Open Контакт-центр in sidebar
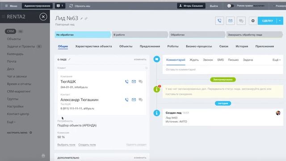286x161 pixels. (x=18, y=114)
